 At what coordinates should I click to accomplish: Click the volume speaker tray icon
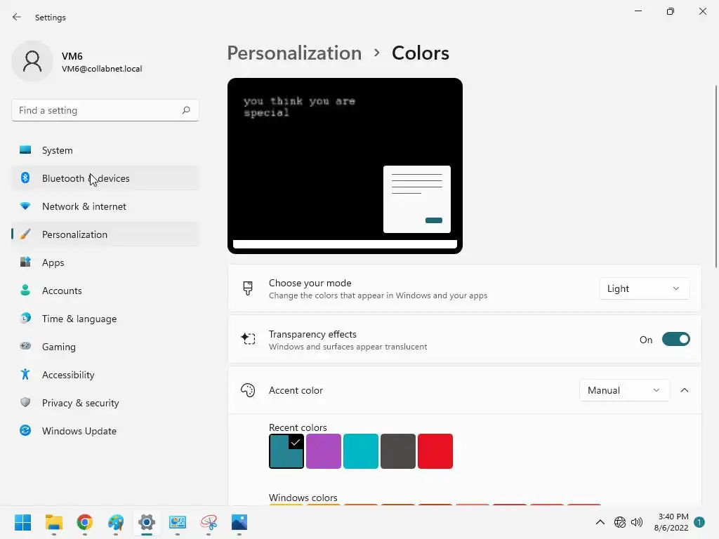[636, 522]
